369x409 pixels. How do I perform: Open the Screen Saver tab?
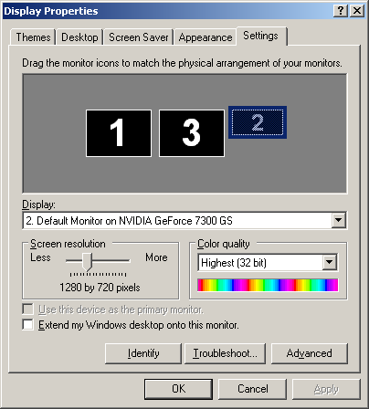point(139,37)
